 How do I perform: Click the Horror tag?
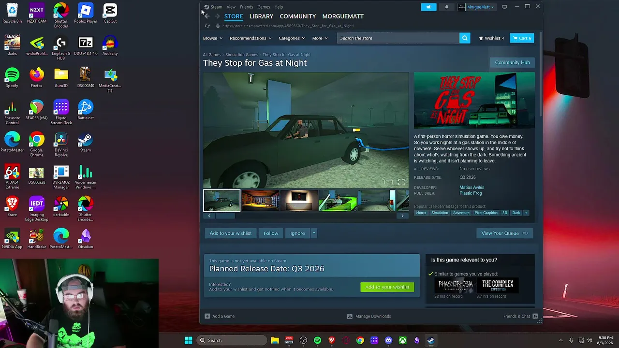point(422,213)
